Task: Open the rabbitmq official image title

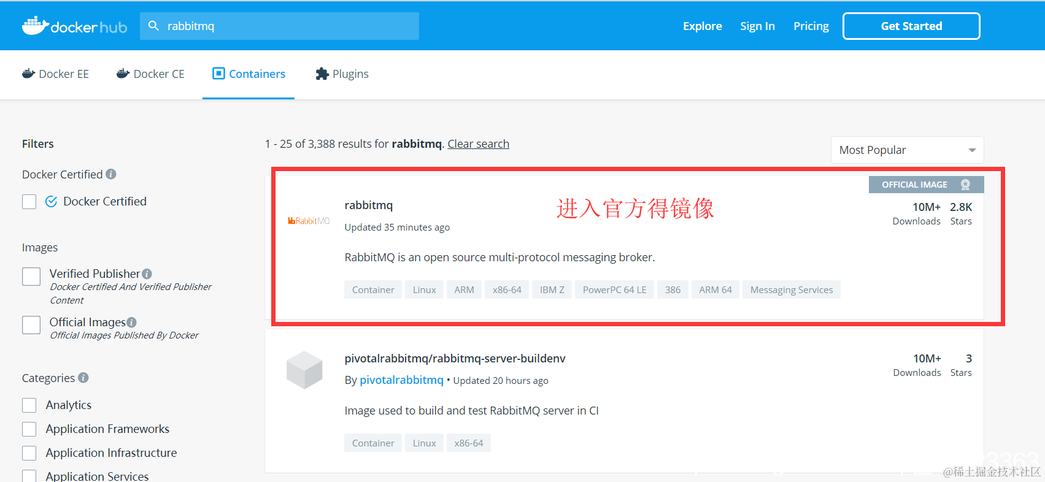Action: coord(369,205)
